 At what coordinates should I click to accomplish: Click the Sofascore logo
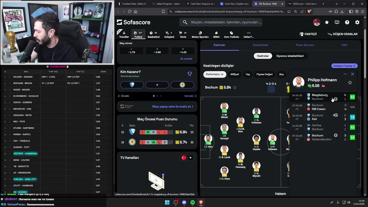(134, 22)
